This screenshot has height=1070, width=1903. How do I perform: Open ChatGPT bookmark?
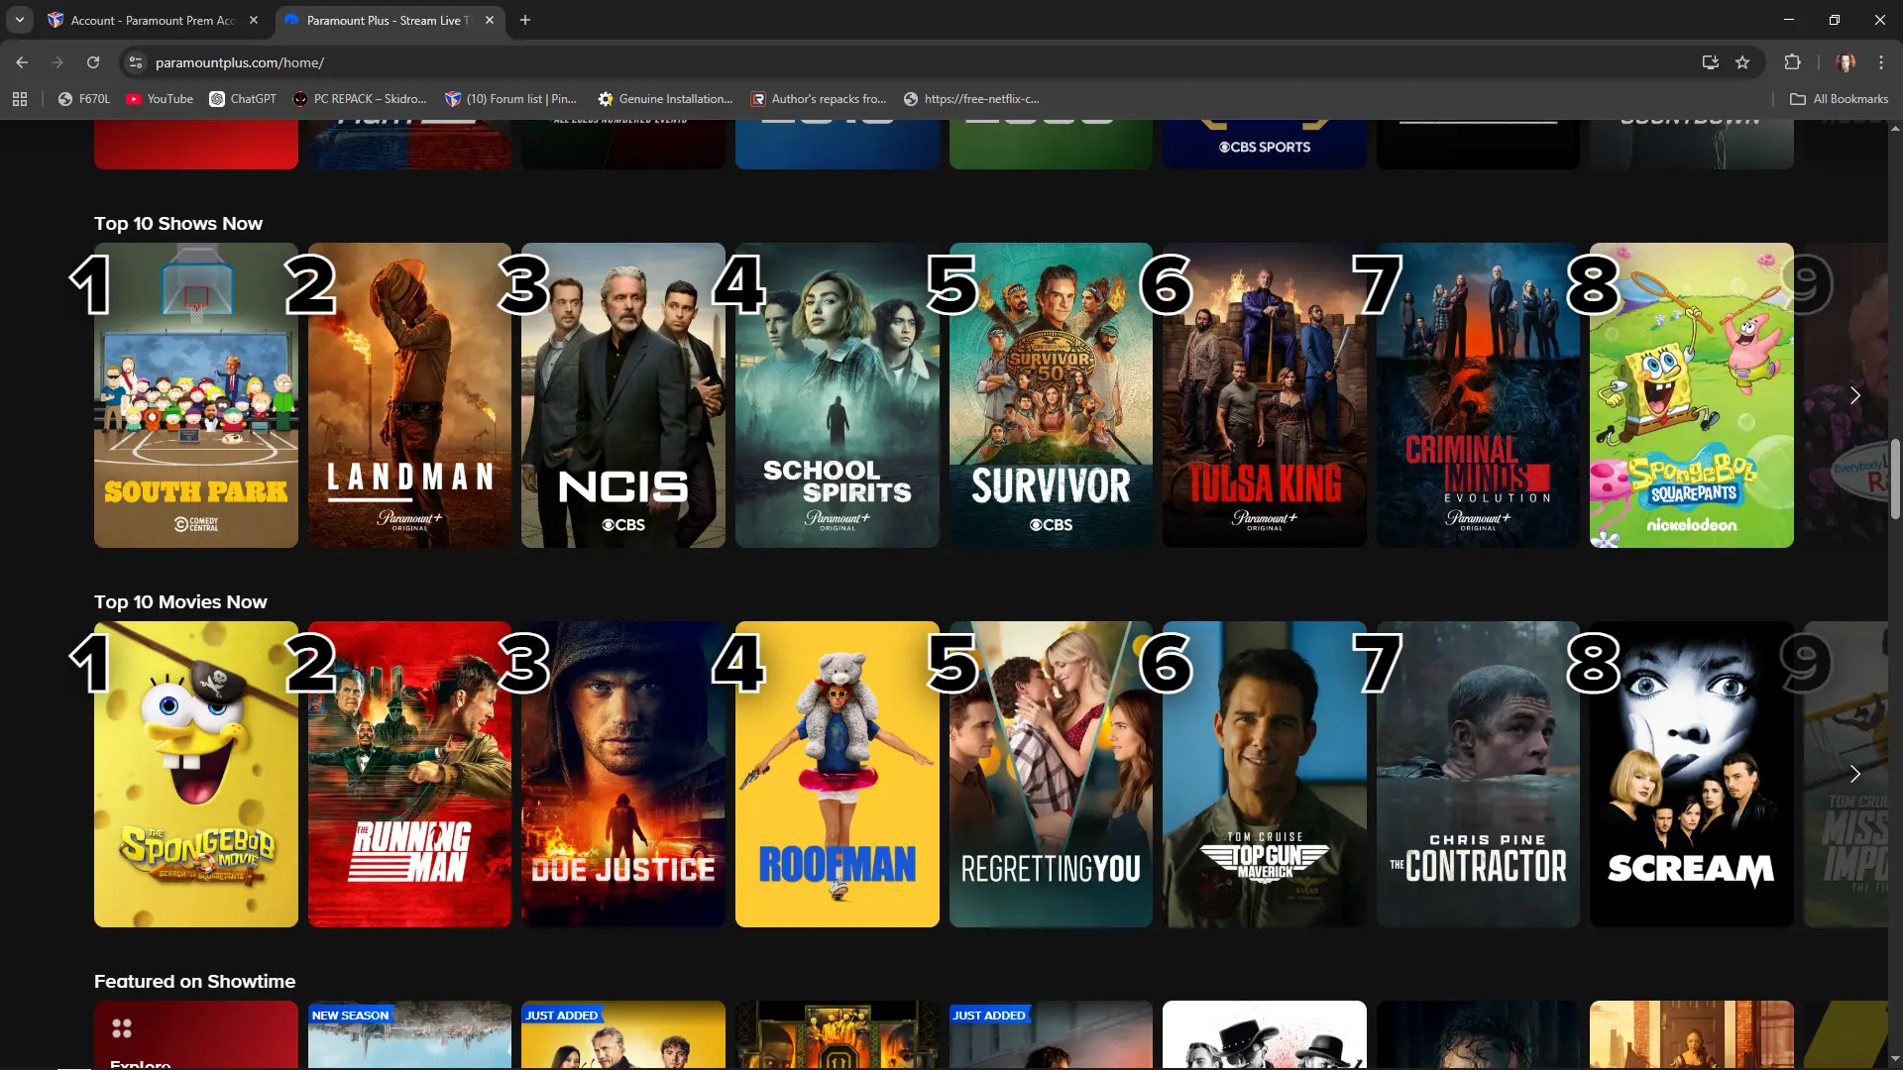point(243,99)
